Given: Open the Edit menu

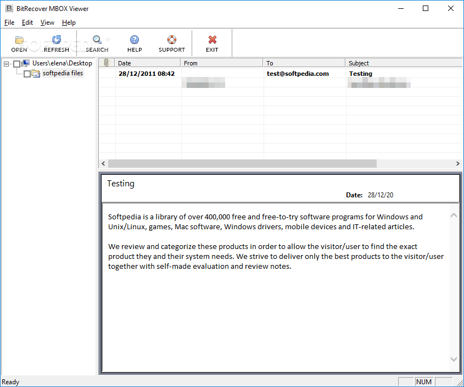Looking at the screenshot, I should click(27, 23).
